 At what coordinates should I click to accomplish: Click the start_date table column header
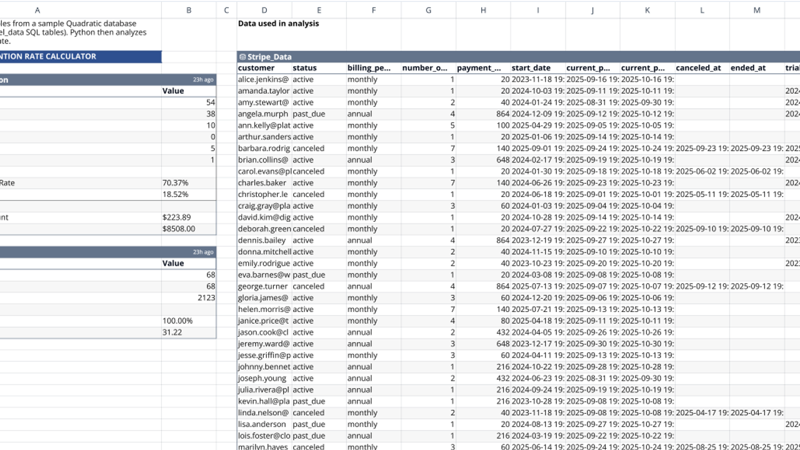(x=538, y=68)
